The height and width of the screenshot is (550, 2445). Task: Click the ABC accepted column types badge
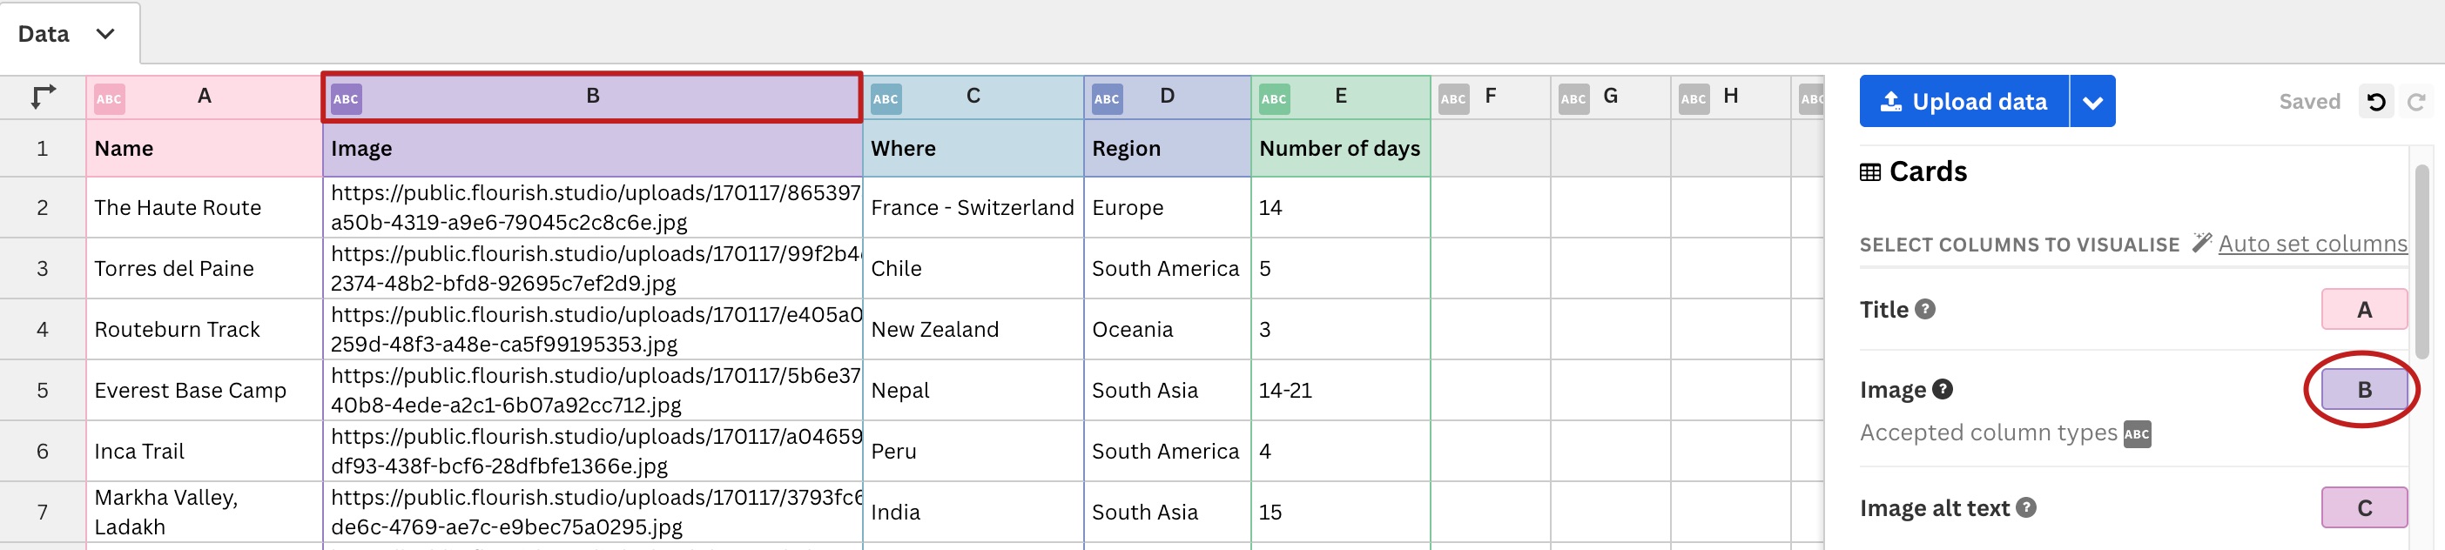click(2137, 433)
